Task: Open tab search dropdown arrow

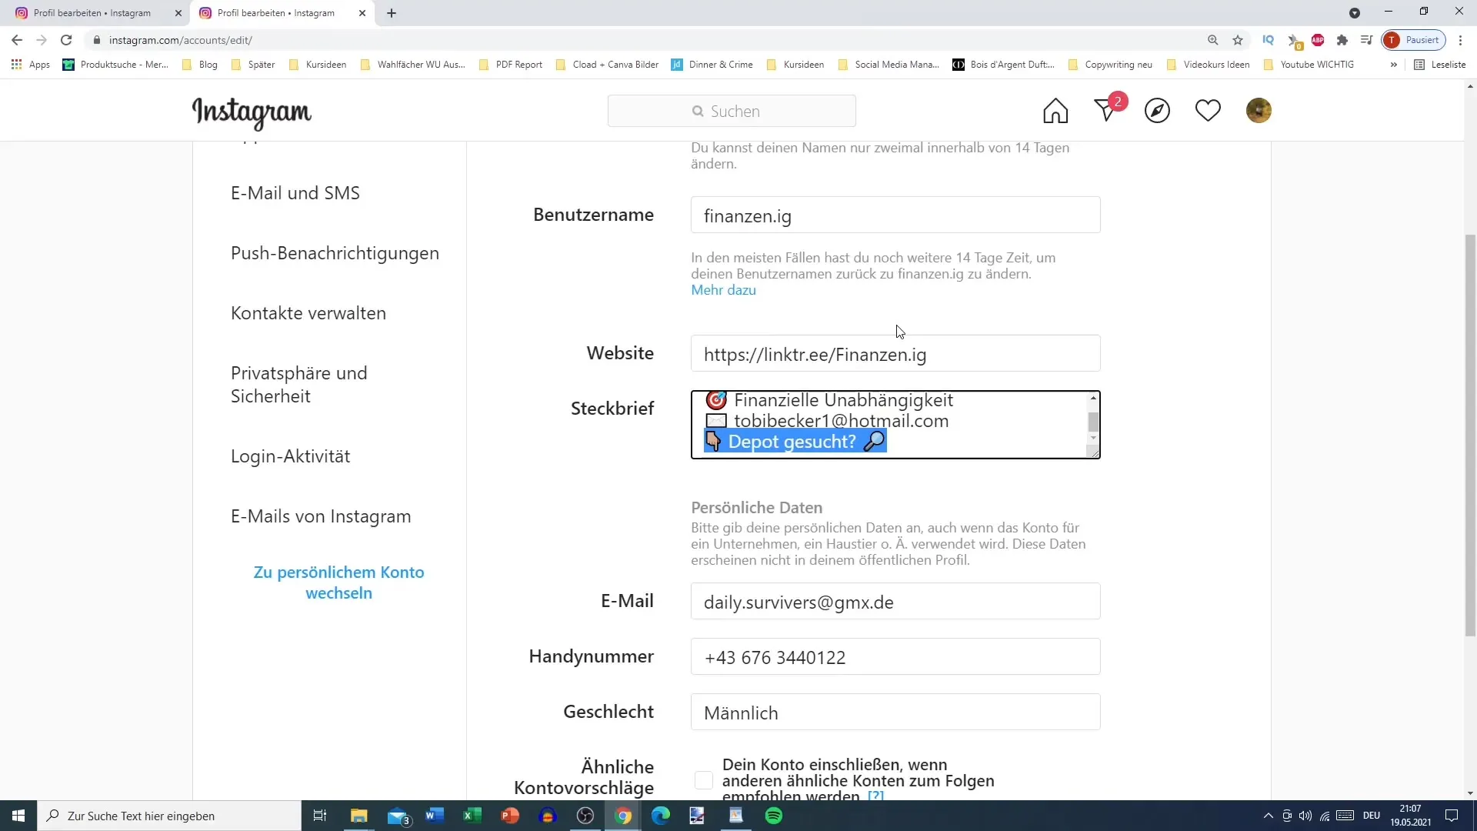Action: 1355,13
